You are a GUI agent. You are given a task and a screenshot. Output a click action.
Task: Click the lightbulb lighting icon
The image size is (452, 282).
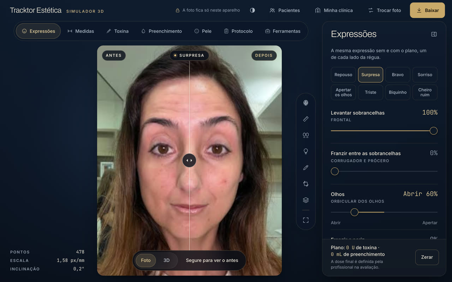click(306, 151)
